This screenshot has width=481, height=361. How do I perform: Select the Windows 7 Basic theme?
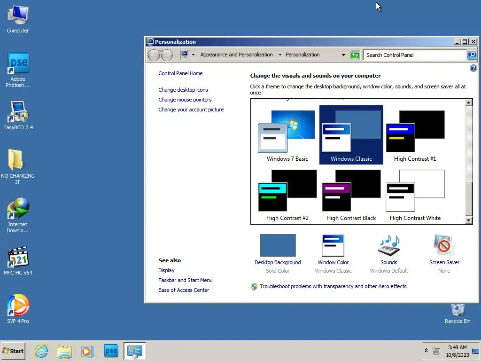pos(287,135)
